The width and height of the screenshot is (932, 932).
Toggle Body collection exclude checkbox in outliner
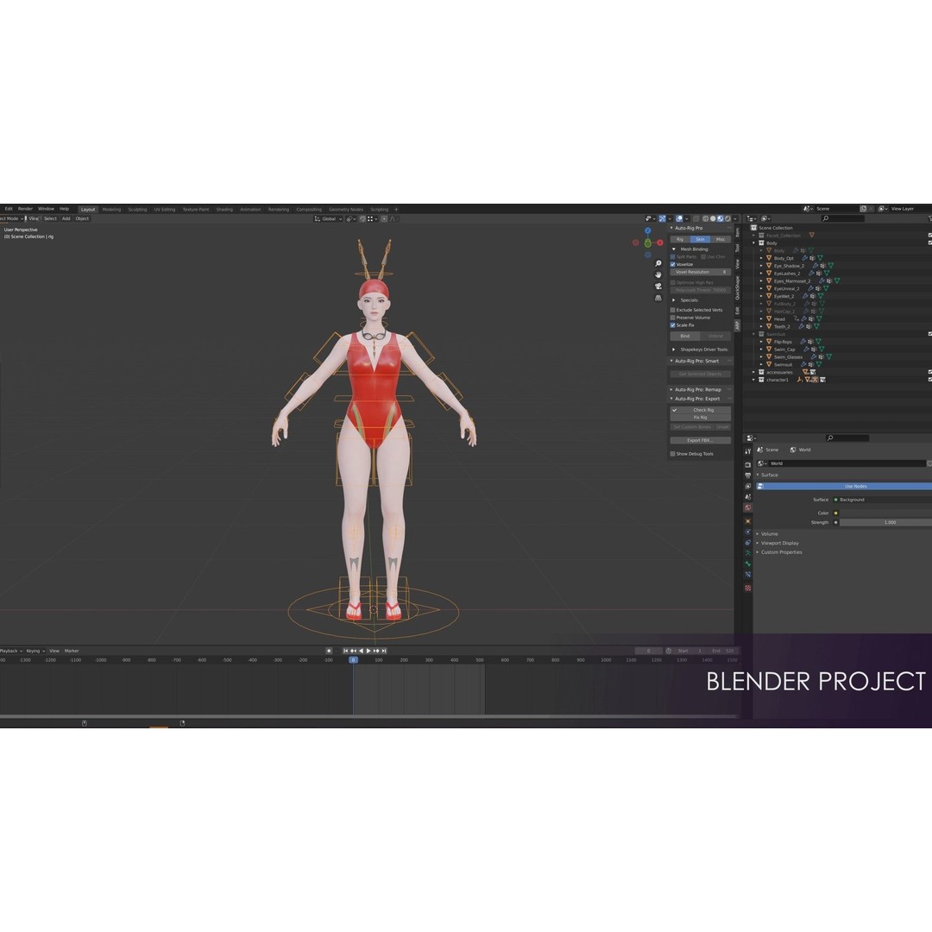pos(929,242)
